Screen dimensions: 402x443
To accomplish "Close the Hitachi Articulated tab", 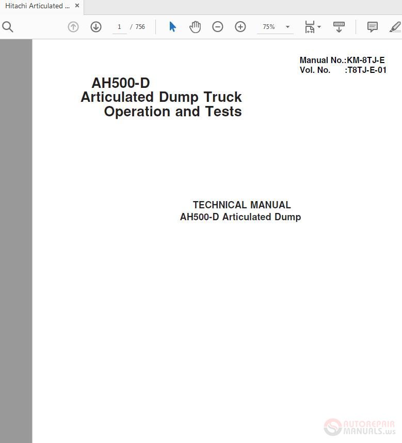I will (77, 6).
